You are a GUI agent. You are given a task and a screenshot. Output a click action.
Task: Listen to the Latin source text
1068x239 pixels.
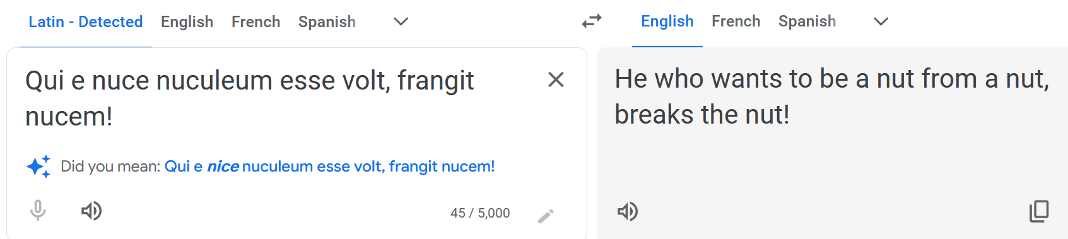coord(91,211)
